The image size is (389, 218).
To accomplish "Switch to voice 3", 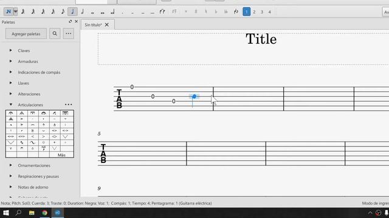I will tap(262, 12).
